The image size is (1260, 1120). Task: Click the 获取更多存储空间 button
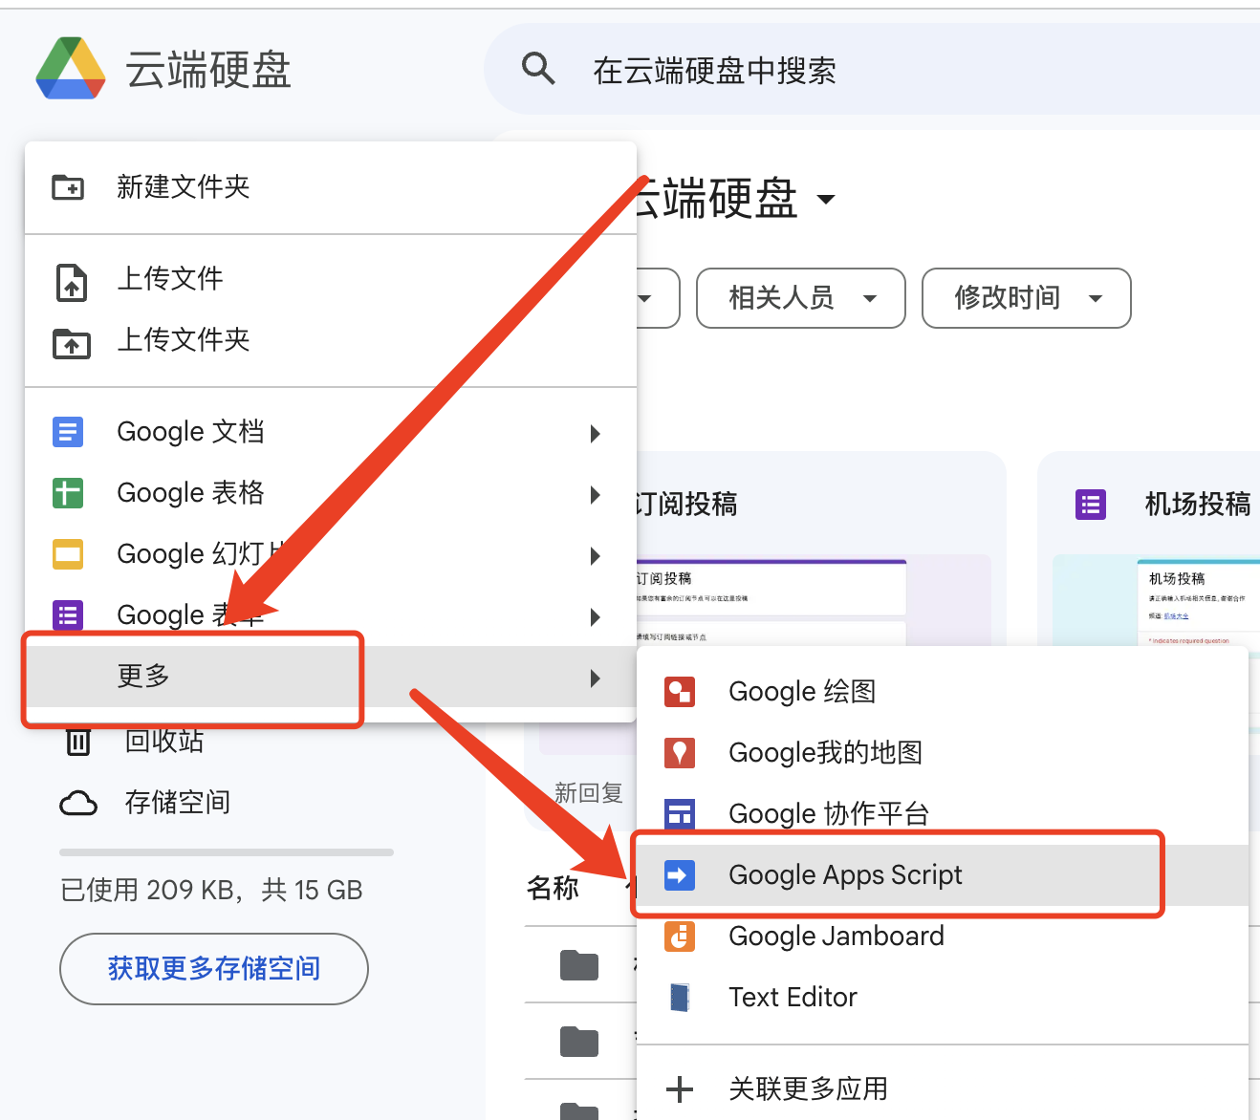(213, 969)
